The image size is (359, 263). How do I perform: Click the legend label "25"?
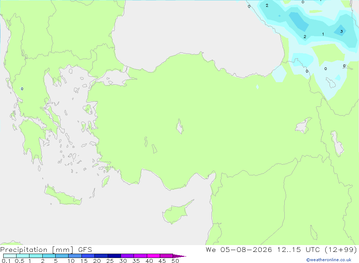click(x=110, y=261)
